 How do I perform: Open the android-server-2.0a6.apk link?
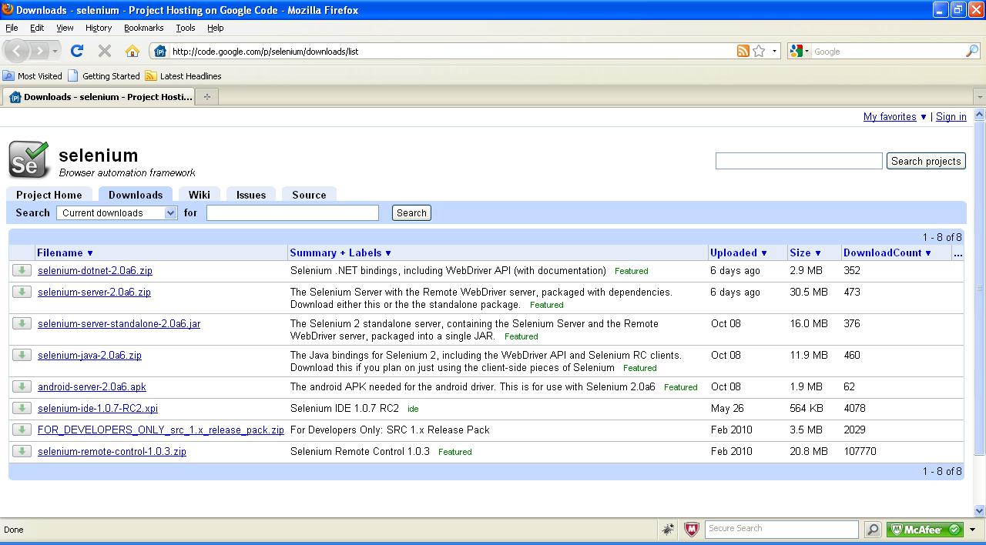(92, 387)
